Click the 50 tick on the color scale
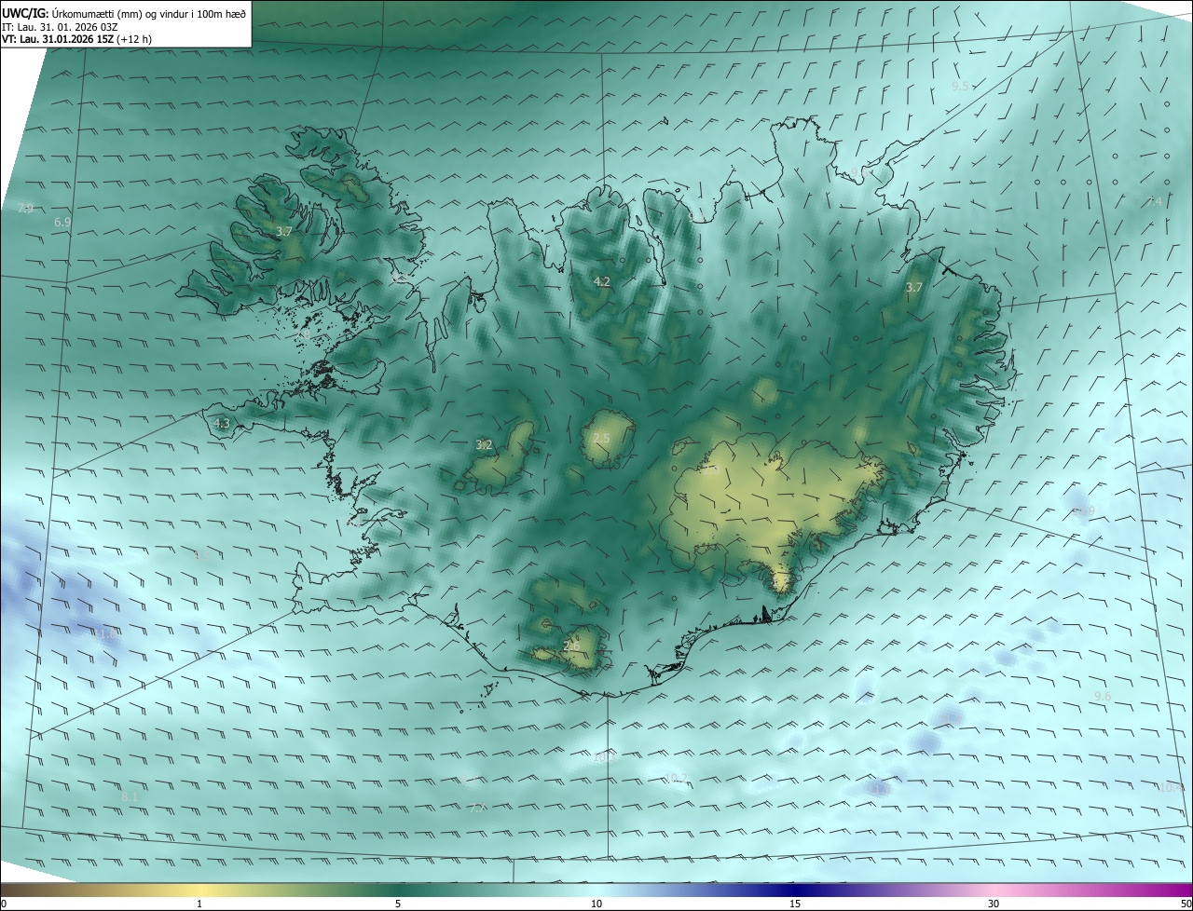Viewport: 1193px width, 911px height. (1186, 904)
